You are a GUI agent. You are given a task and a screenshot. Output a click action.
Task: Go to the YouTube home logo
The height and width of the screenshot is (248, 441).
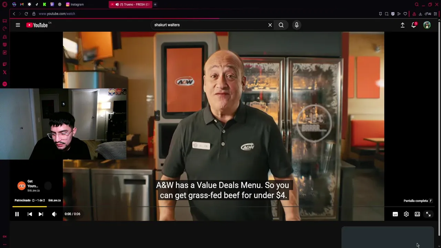[x=37, y=25]
